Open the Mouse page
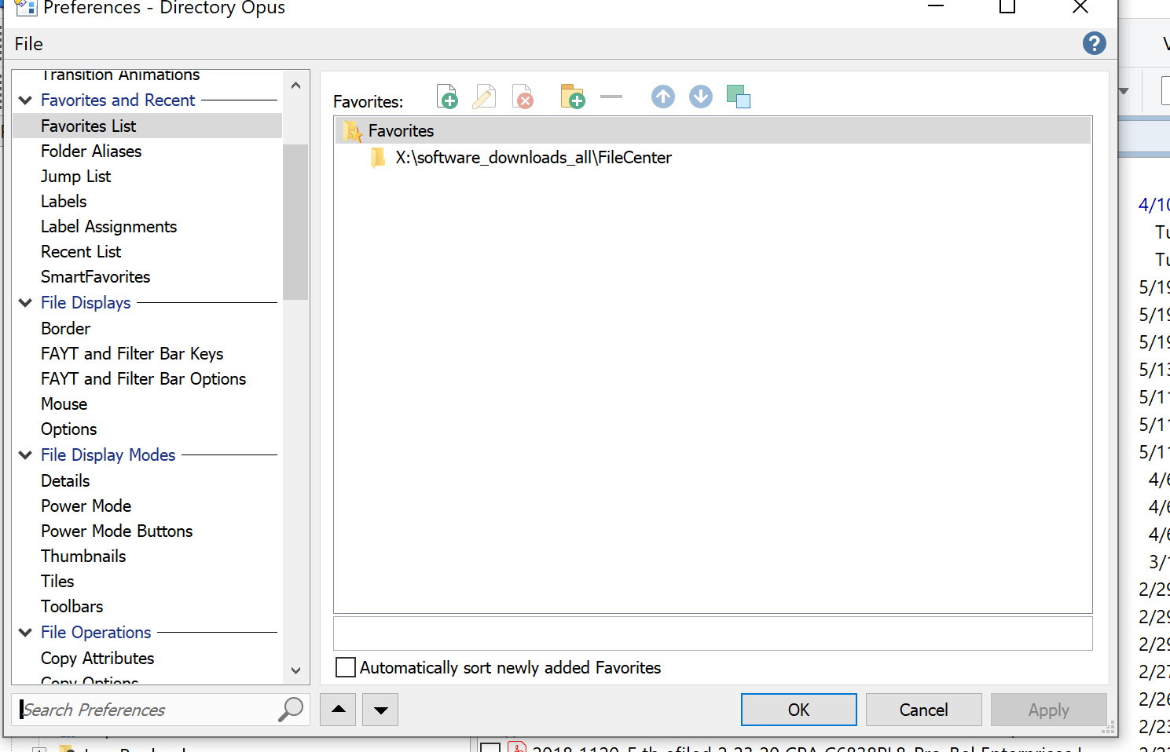The image size is (1170, 752). point(64,403)
